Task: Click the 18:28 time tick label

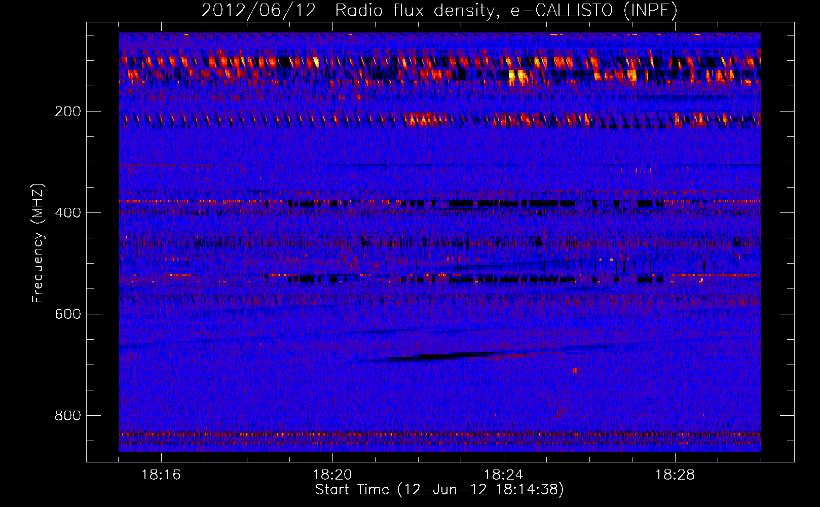Action: [675, 475]
